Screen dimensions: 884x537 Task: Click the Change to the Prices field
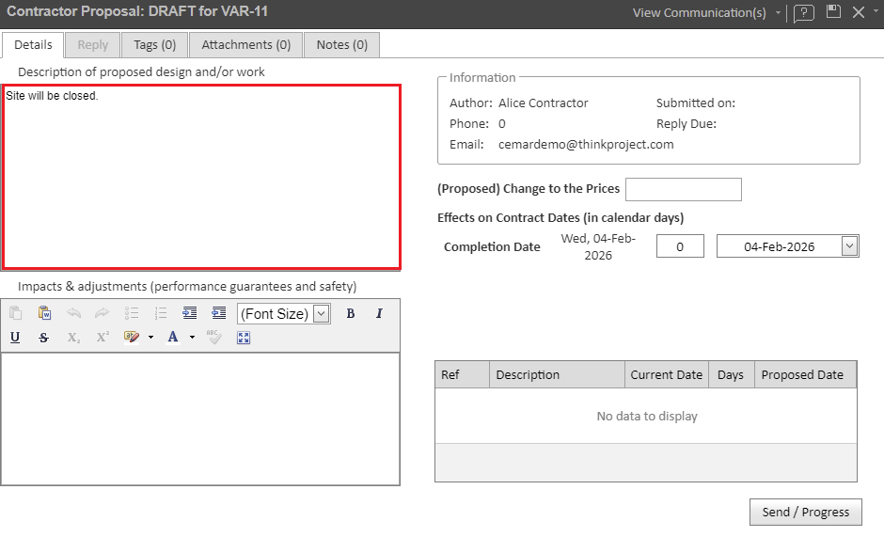pyautogui.click(x=683, y=189)
